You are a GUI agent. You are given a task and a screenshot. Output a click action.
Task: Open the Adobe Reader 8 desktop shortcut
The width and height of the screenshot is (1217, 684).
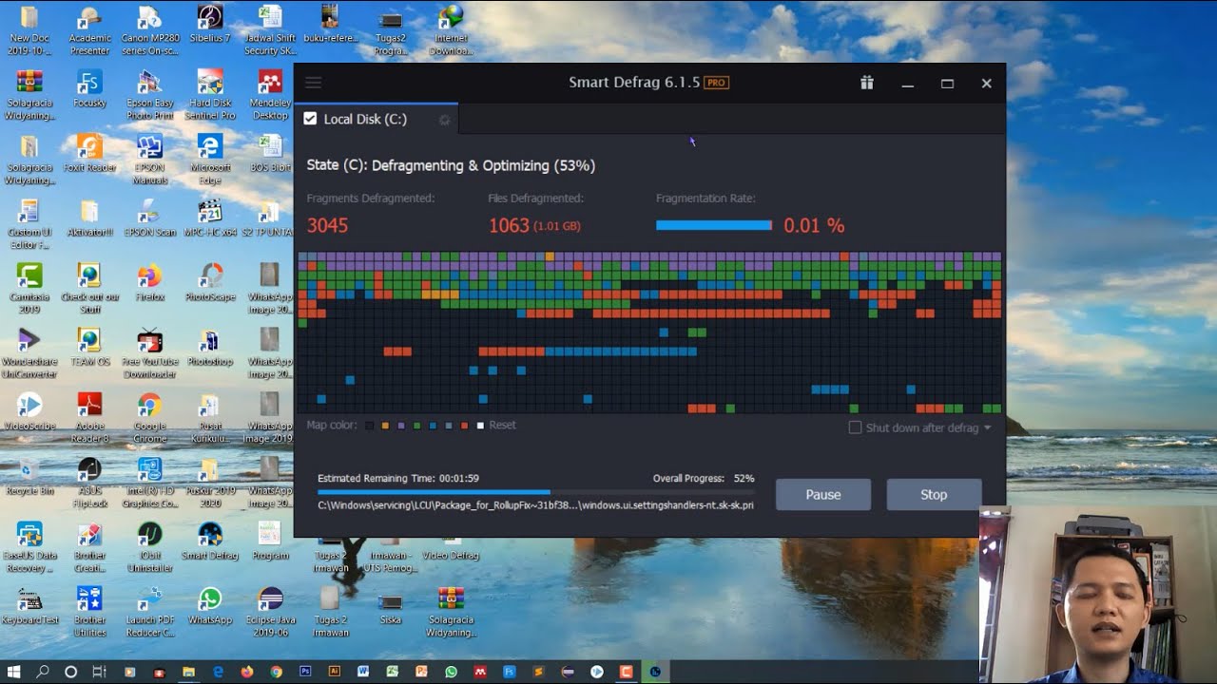coord(89,418)
